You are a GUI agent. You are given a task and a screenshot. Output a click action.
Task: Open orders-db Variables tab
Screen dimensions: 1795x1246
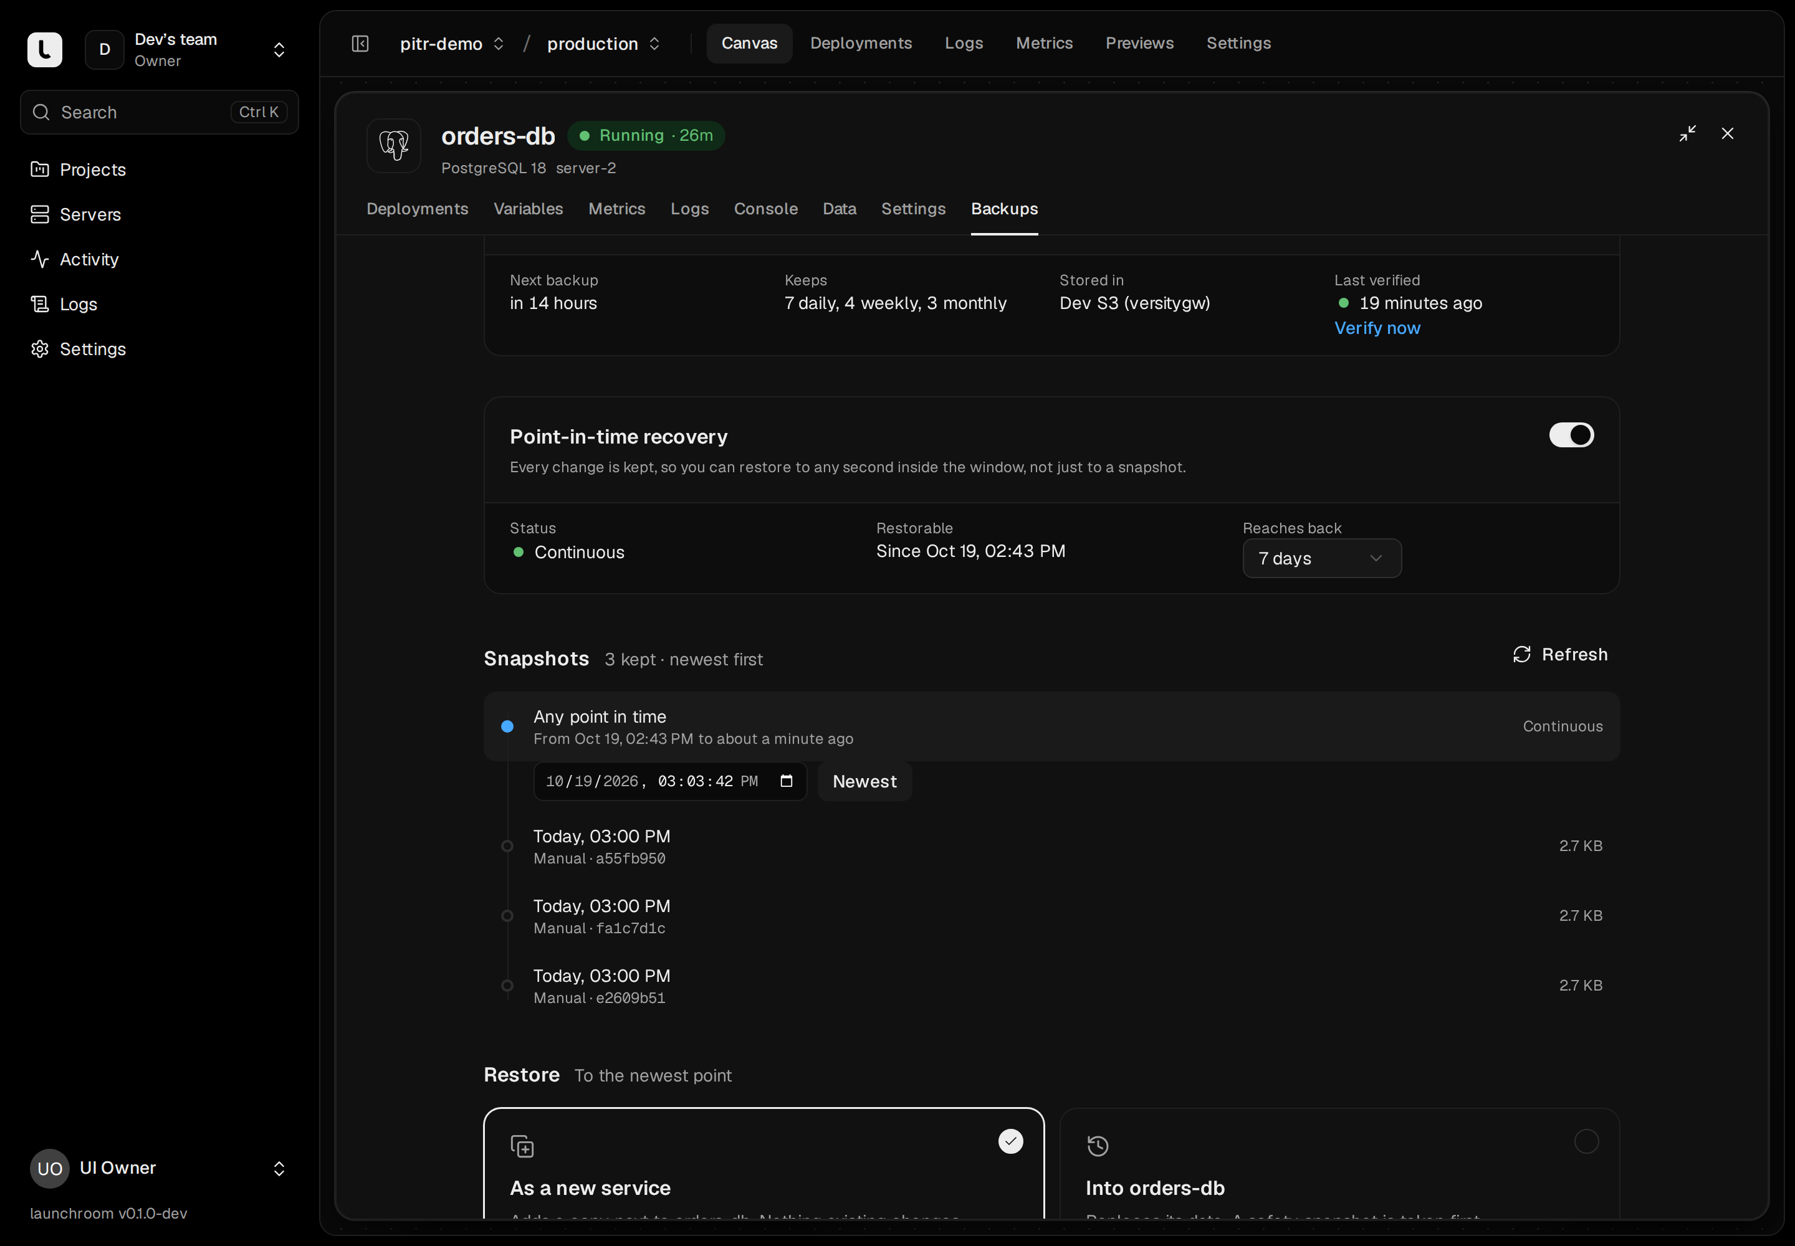pyautogui.click(x=528, y=209)
